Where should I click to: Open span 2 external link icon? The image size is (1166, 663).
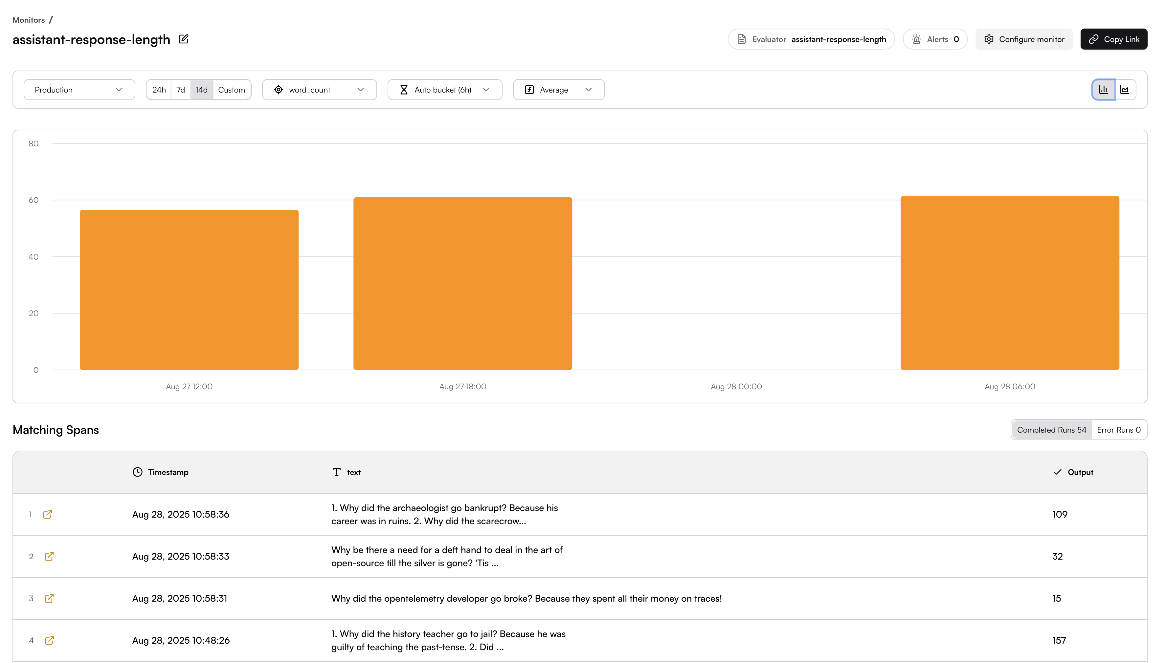click(49, 556)
